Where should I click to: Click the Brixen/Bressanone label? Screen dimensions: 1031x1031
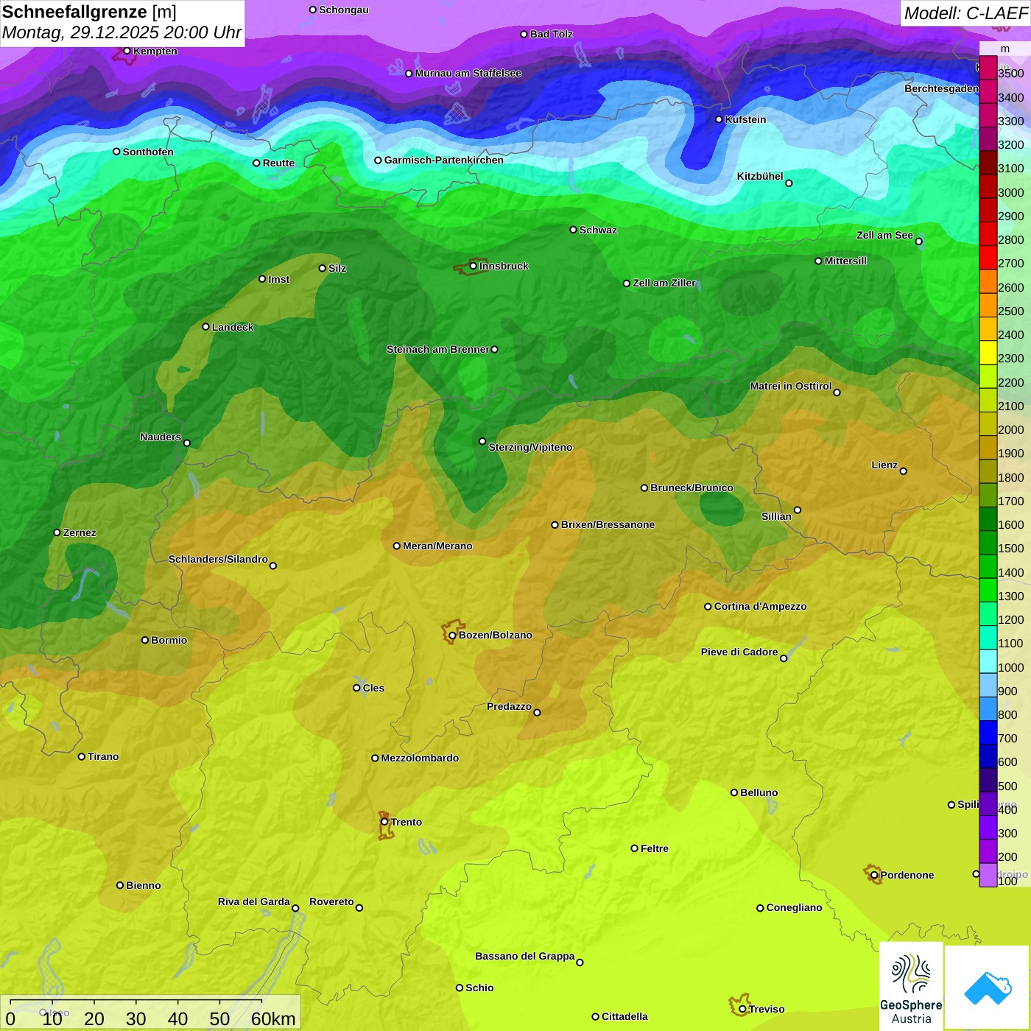pyautogui.click(x=608, y=524)
